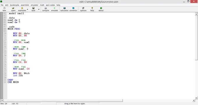This screenshot has height=105, width=198.
Task: Open the options tools icon
Action: [x=83, y=9]
